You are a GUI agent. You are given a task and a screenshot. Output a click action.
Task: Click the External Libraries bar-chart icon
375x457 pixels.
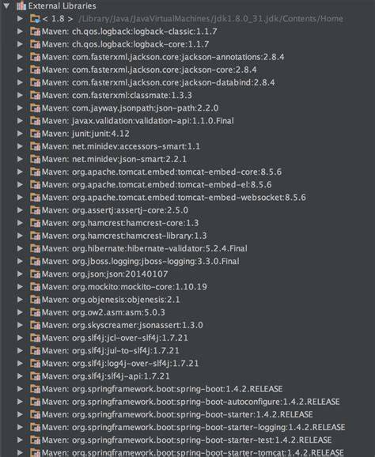[21, 6]
